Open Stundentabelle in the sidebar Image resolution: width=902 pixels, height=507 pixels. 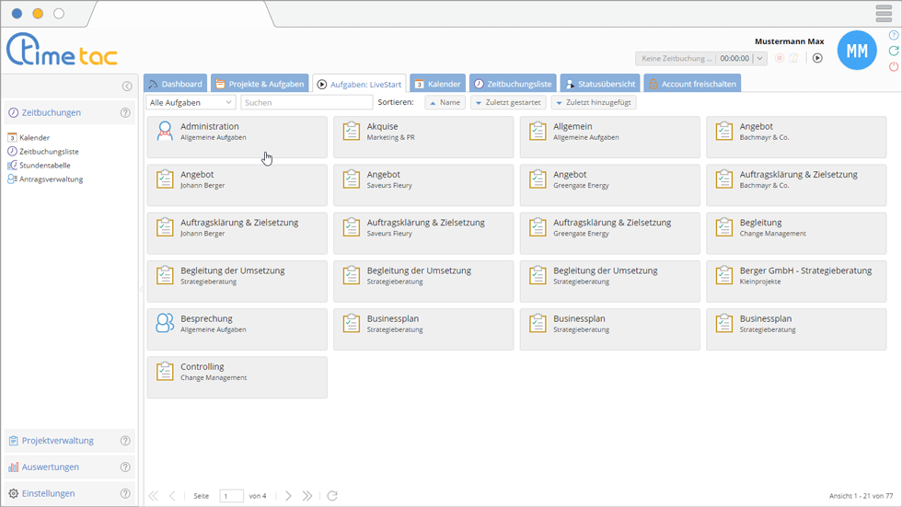44,166
